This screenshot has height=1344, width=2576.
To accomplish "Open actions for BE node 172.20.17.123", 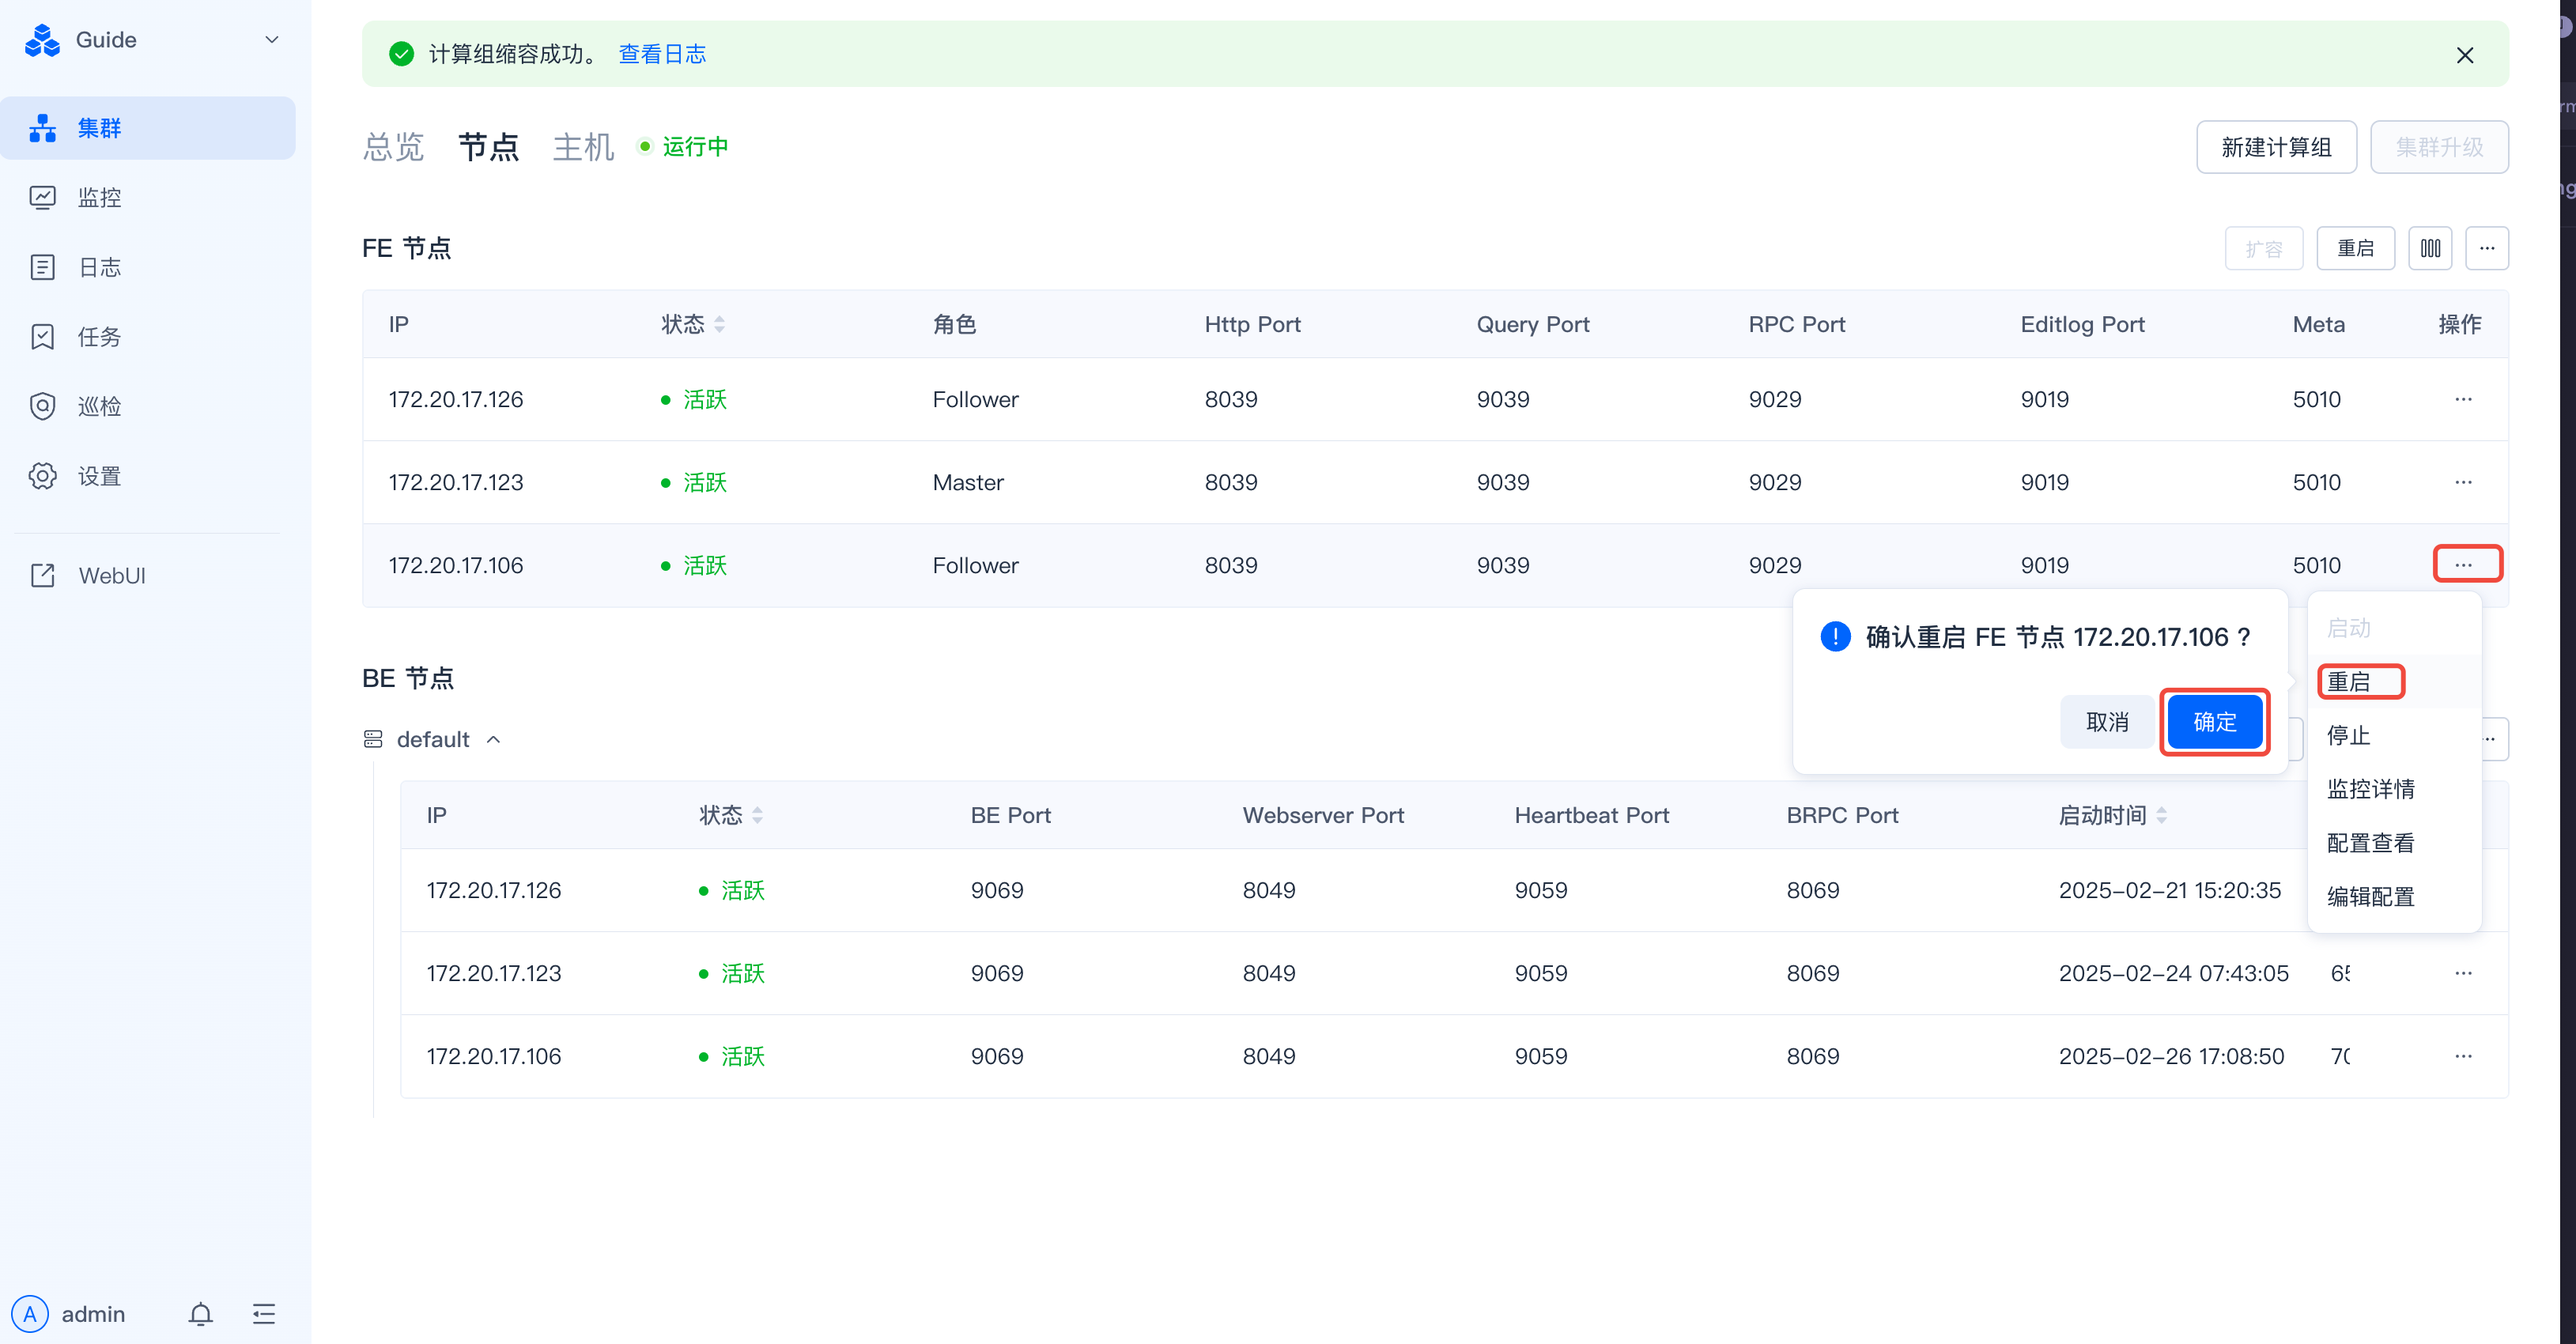I will click(x=2463, y=973).
